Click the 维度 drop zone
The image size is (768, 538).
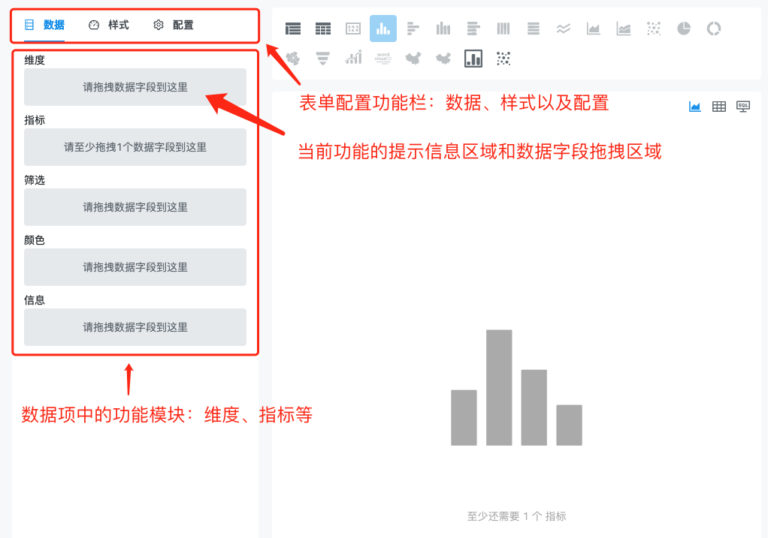[135, 87]
